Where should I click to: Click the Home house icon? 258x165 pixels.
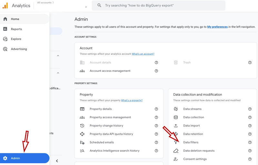[5, 19]
